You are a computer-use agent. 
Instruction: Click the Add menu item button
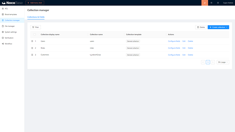point(35,3)
